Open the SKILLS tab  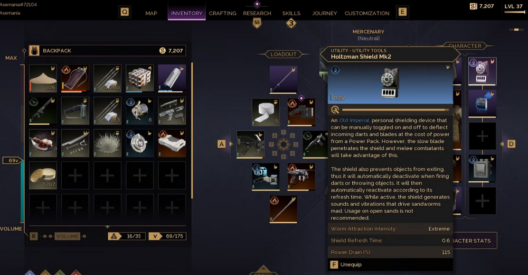click(x=291, y=13)
